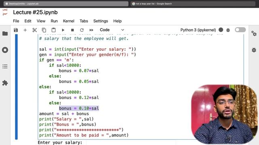The height and width of the screenshot is (145, 259).
Task: Click the Lecture #25.ipynb title
Action: (x=35, y=12)
